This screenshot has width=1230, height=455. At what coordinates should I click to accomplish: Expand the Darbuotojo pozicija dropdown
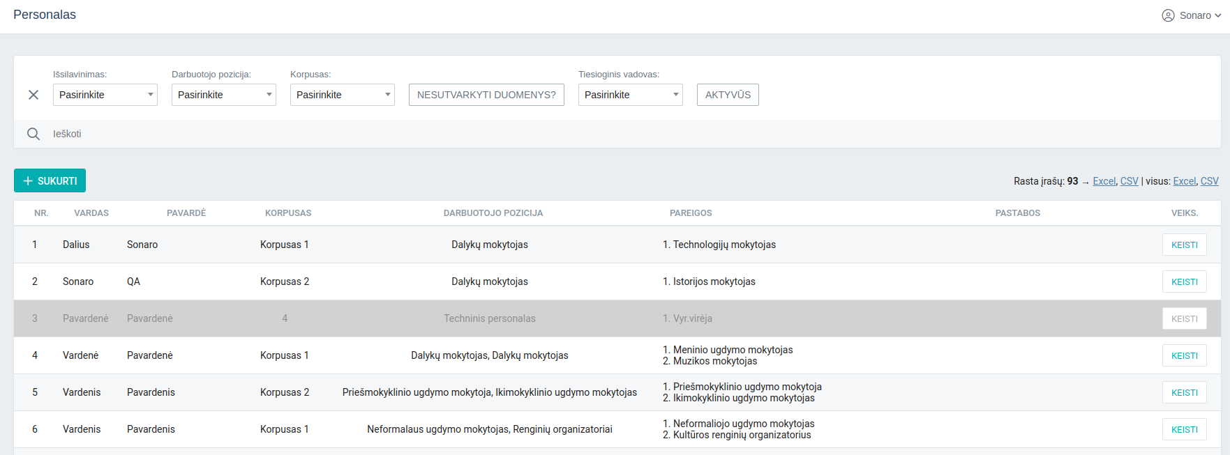point(224,95)
